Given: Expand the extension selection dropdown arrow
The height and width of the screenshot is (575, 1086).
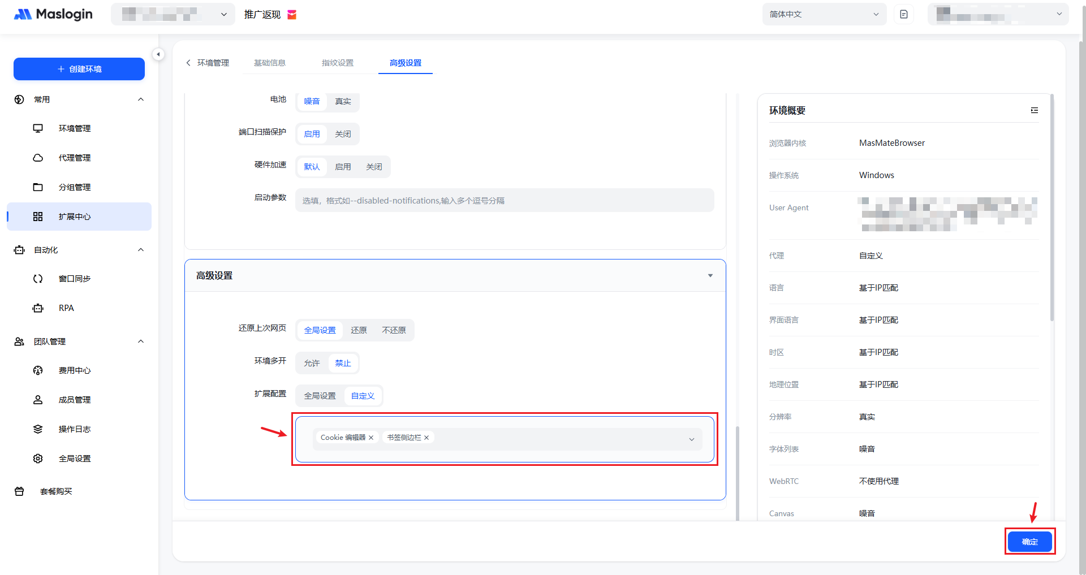Looking at the screenshot, I should 691,439.
